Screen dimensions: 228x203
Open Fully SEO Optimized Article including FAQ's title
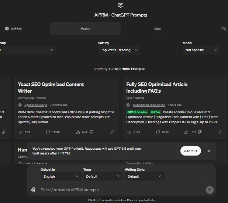(x=157, y=88)
